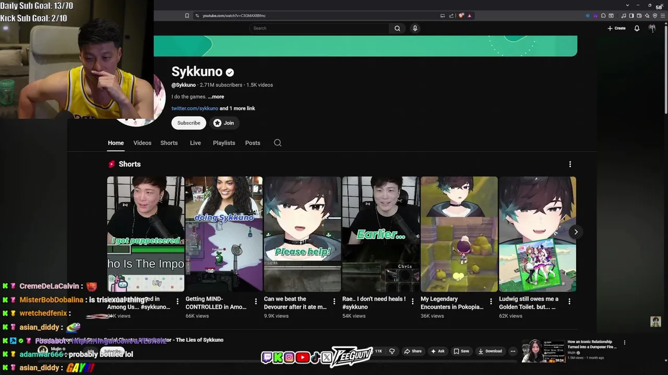
Task: Open options for 'My Legendary Encounters' short
Action: point(491,301)
